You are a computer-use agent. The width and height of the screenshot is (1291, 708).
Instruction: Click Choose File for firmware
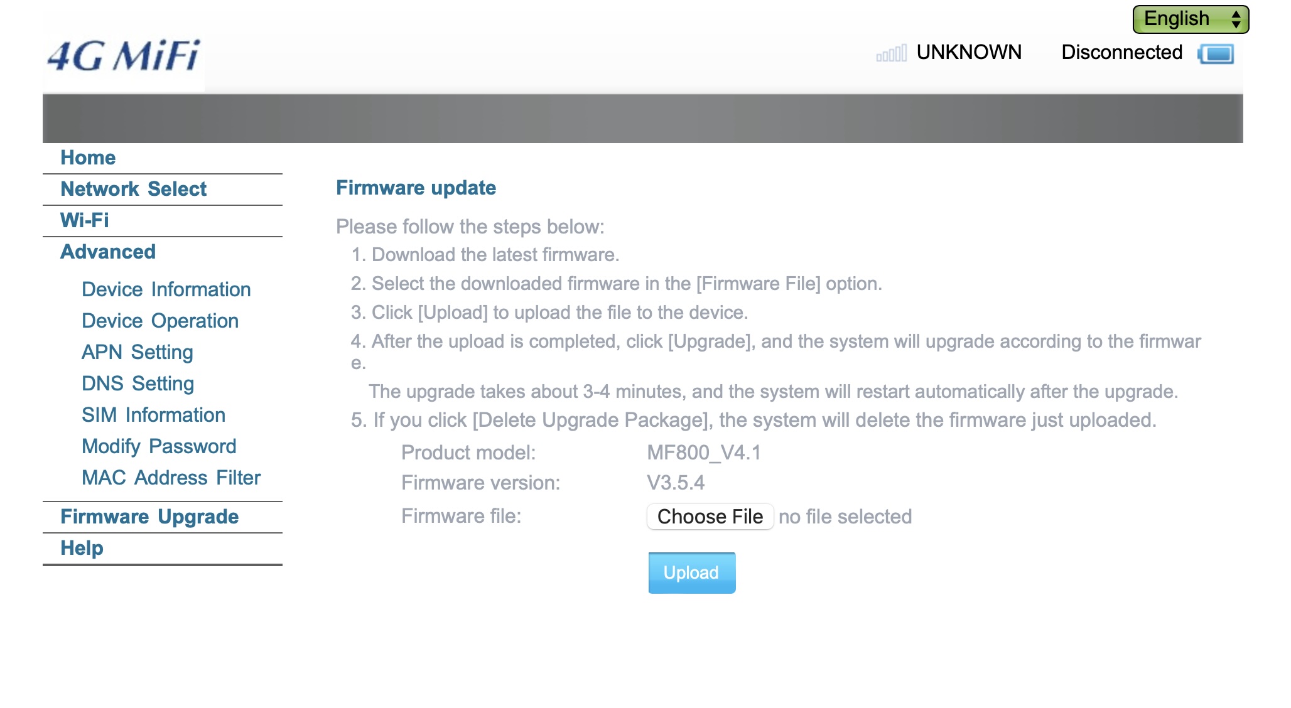710,517
